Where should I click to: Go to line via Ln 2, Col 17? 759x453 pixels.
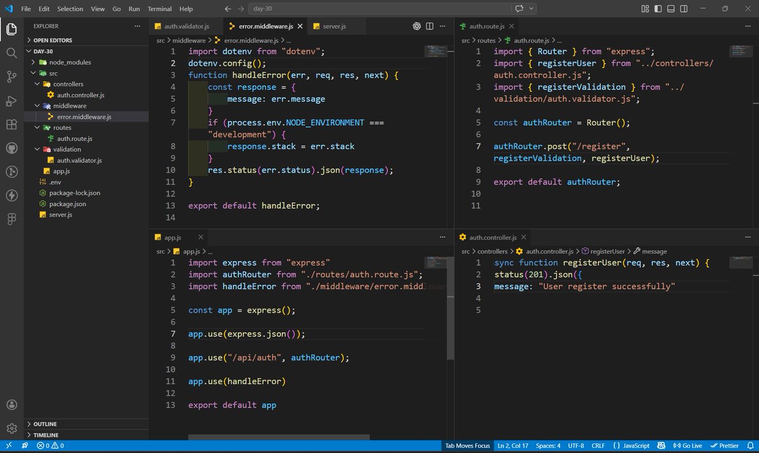point(513,446)
